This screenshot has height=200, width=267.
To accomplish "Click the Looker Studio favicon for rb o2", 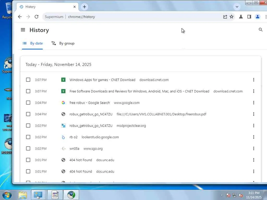I will click(63, 137).
